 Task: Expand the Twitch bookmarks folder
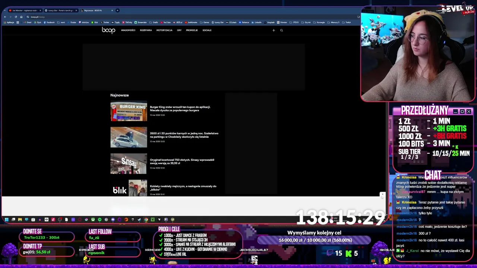(x=347, y=22)
